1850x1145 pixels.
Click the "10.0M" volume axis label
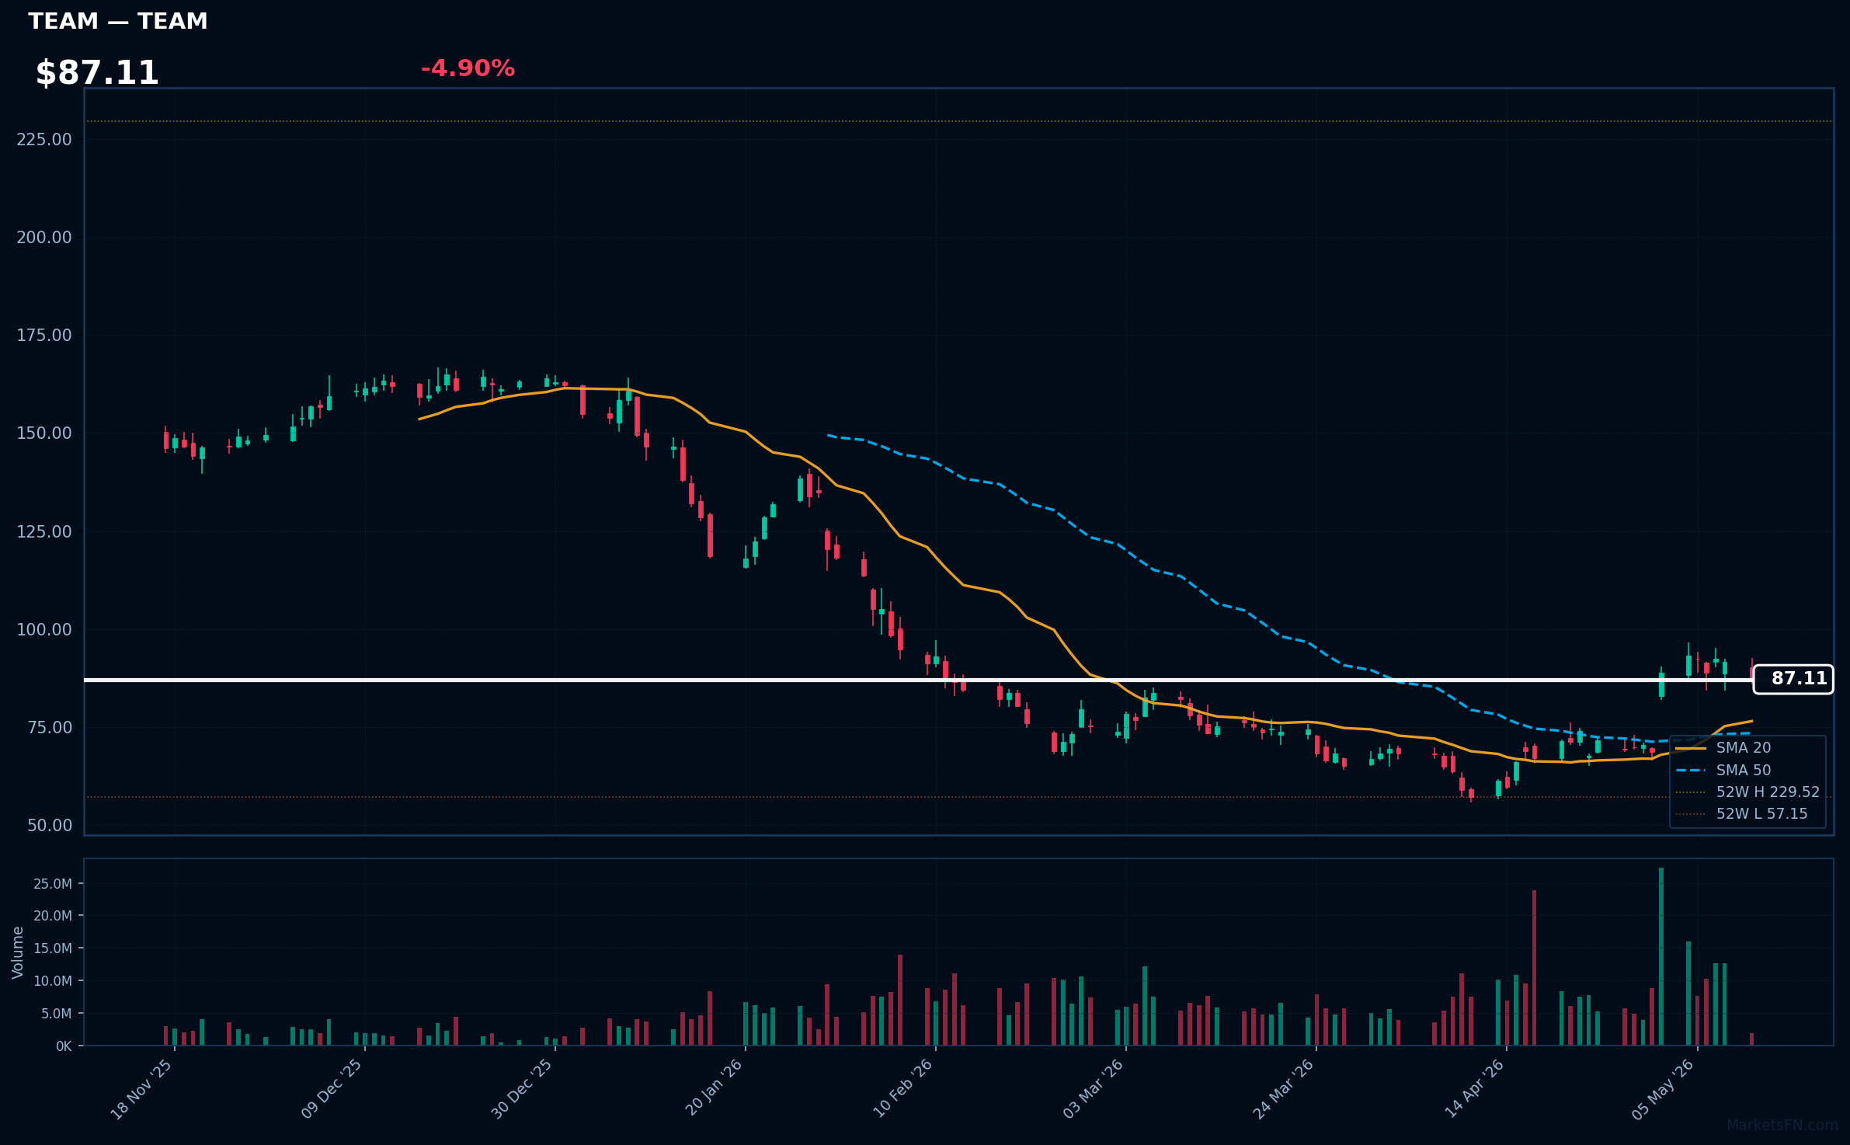tap(53, 981)
